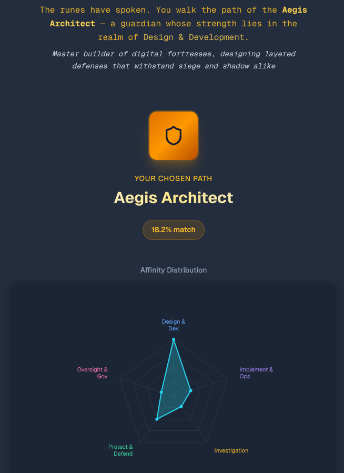Click the orange shield icon tile

tap(173, 135)
